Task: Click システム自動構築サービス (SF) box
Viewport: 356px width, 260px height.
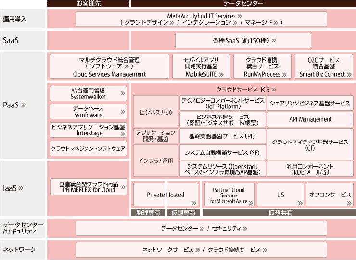Action: pyautogui.click(x=223, y=153)
